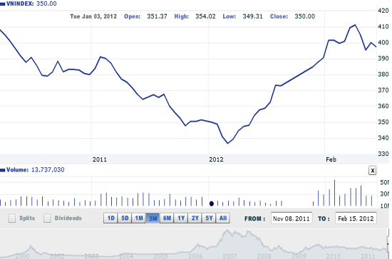This screenshot has width=392, height=259.
Task: Click the 2012 label on the main chart axis
Action: click(x=216, y=159)
